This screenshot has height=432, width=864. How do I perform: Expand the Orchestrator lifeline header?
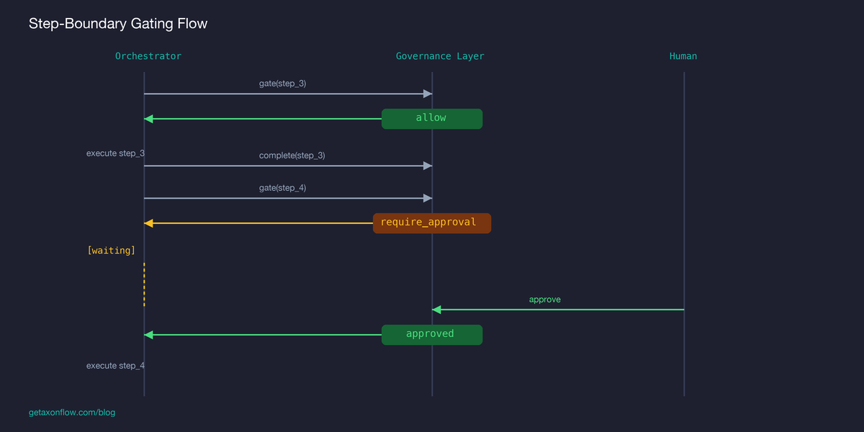148,55
